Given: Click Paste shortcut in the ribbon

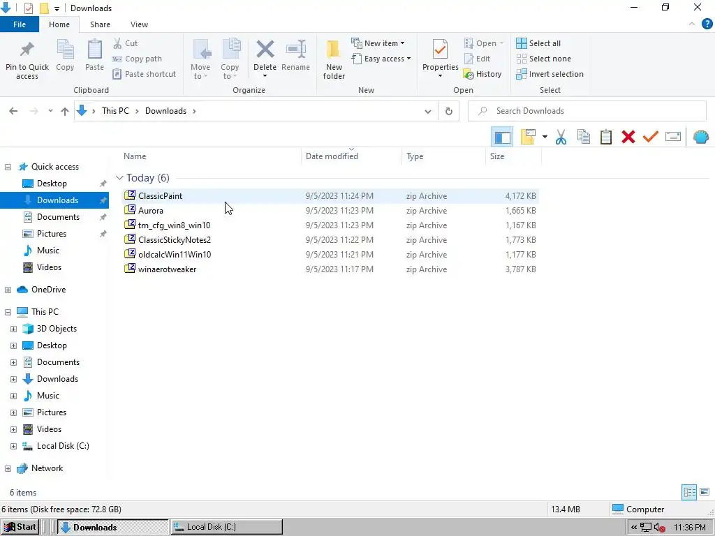Looking at the screenshot, I should (x=144, y=74).
